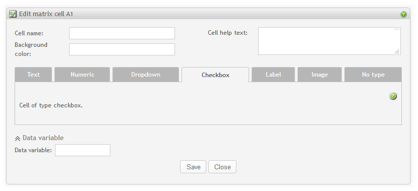Click the green help icon in Checkbox panel
The height and width of the screenshot is (191, 418).
point(393,96)
